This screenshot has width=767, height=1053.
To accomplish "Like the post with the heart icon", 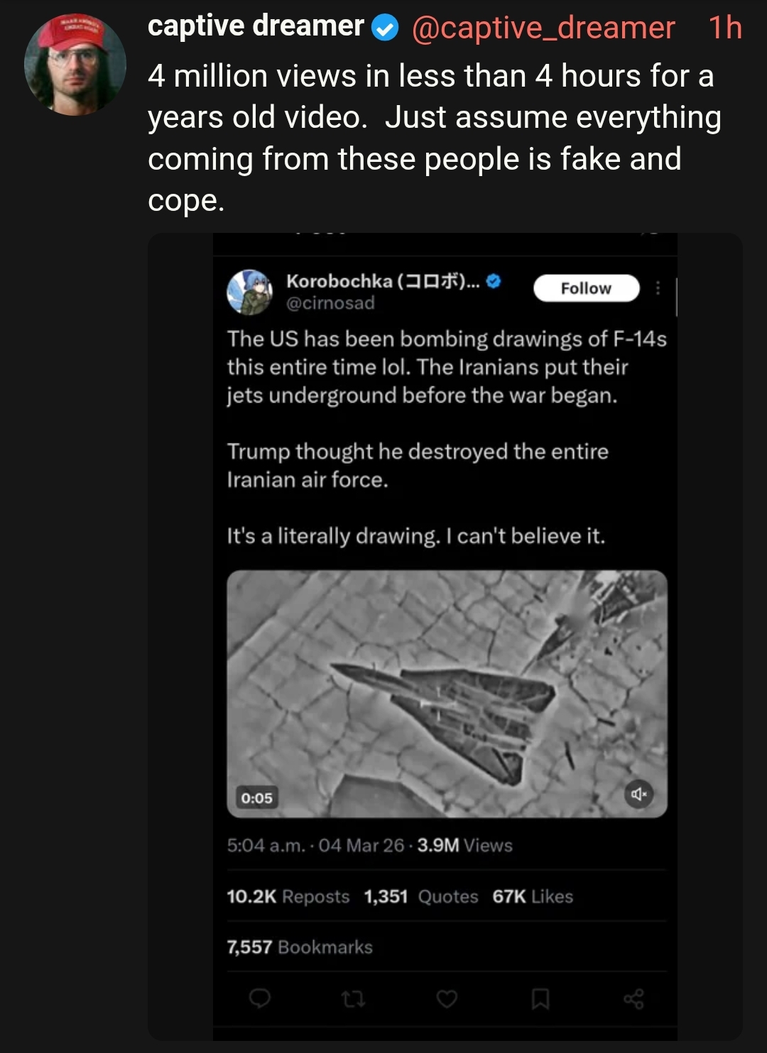I will [x=447, y=999].
